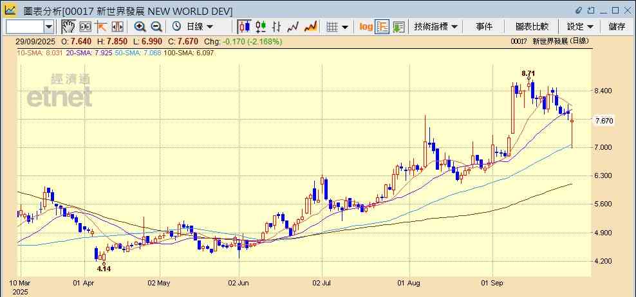Select the hand pan tool
Image resolution: width=636 pixels, height=297 pixels.
68,27
